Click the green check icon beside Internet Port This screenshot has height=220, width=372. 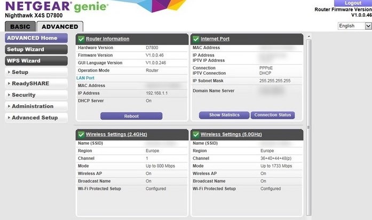click(x=196, y=39)
